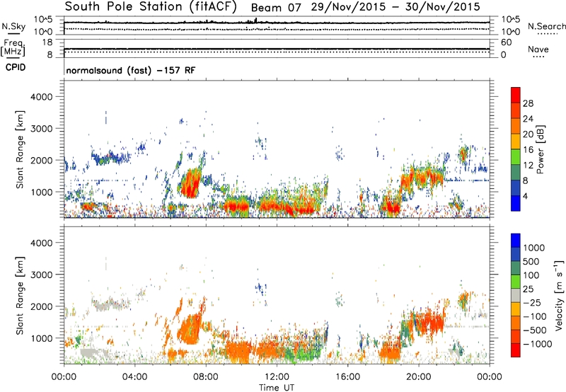Click the "Freq. [MHz]" axis label
The height and width of the screenshot is (392, 566).
click(x=13, y=48)
